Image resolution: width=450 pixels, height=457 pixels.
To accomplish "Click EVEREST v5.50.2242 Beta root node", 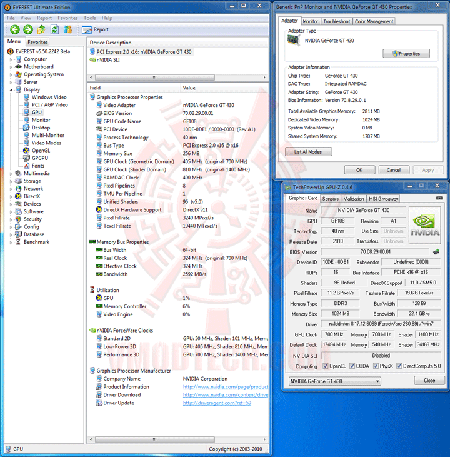I will click(x=42, y=51).
